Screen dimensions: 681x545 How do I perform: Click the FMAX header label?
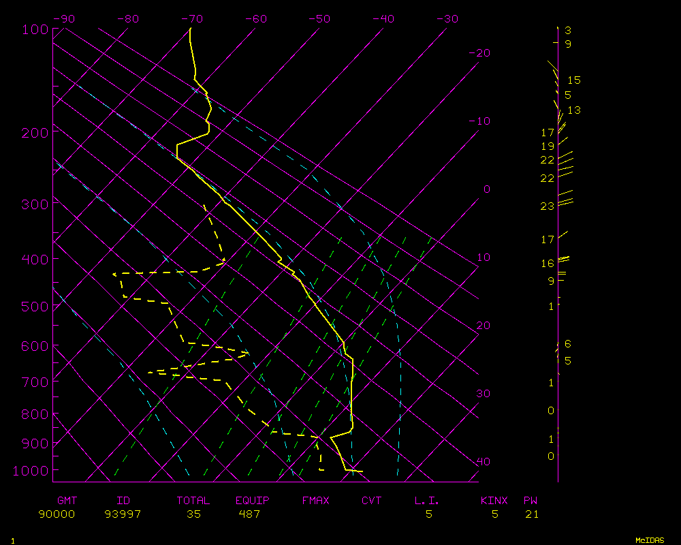[315, 501]
